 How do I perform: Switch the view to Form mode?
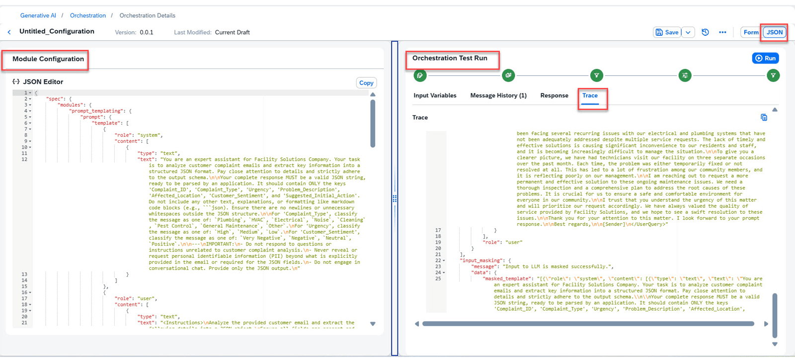click(x=751, y=32)
